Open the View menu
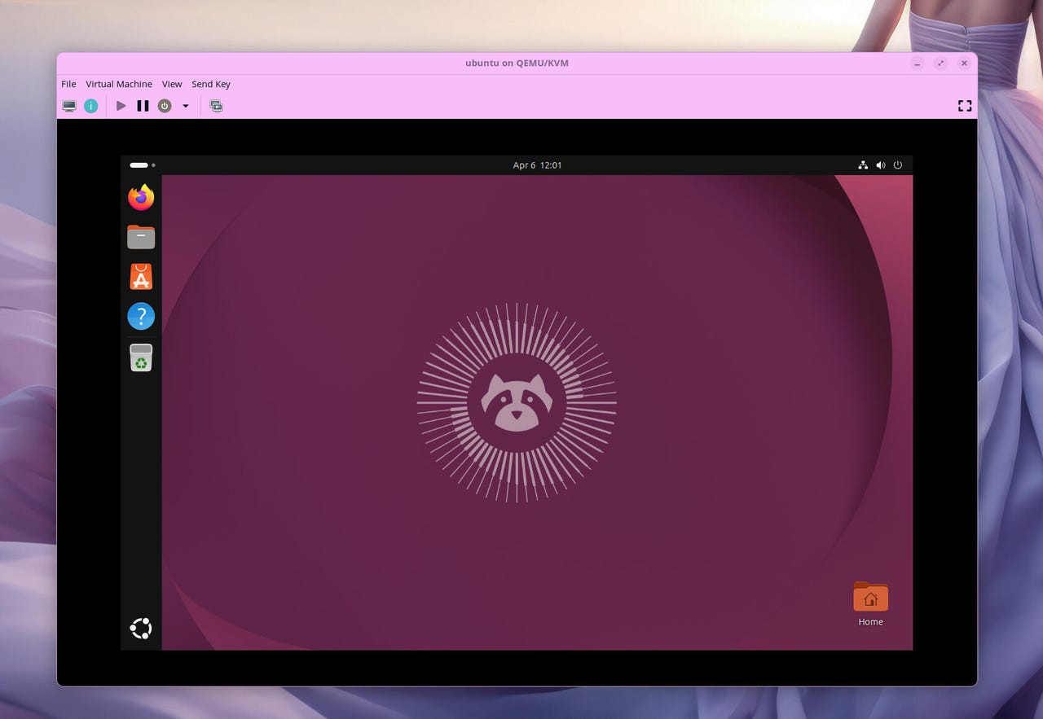 coord(172,84)
